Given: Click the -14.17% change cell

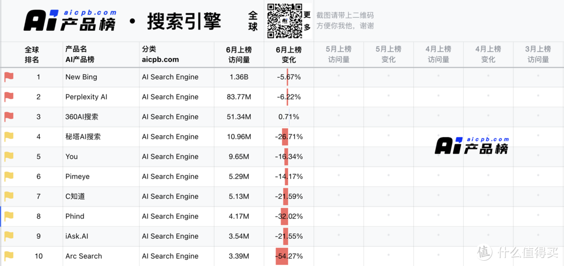Looking at the screenshot, I should [289, 176].
